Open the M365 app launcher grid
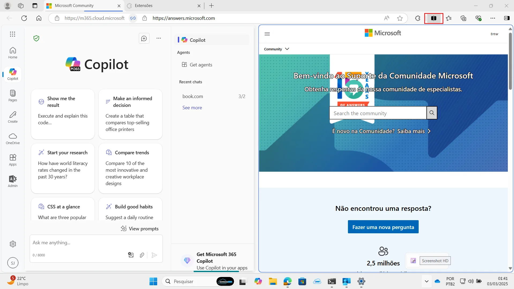Image resolution: width=514 pixels, height=289 pixels. (x=13, y=34)
